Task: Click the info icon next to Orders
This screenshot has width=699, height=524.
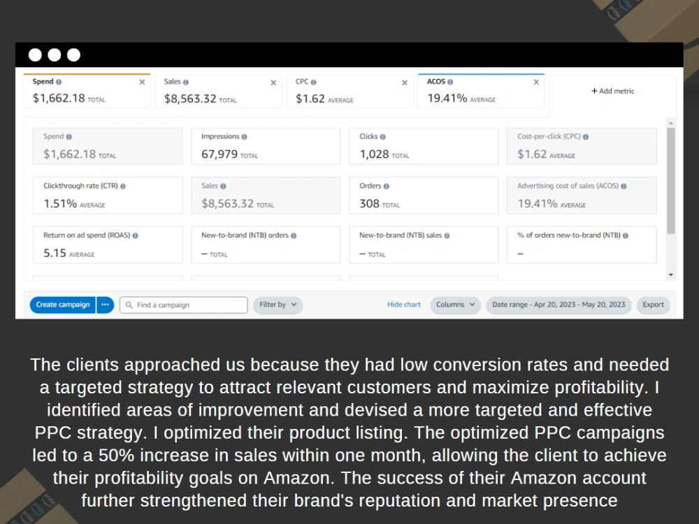Action: (x=387, y=187)
